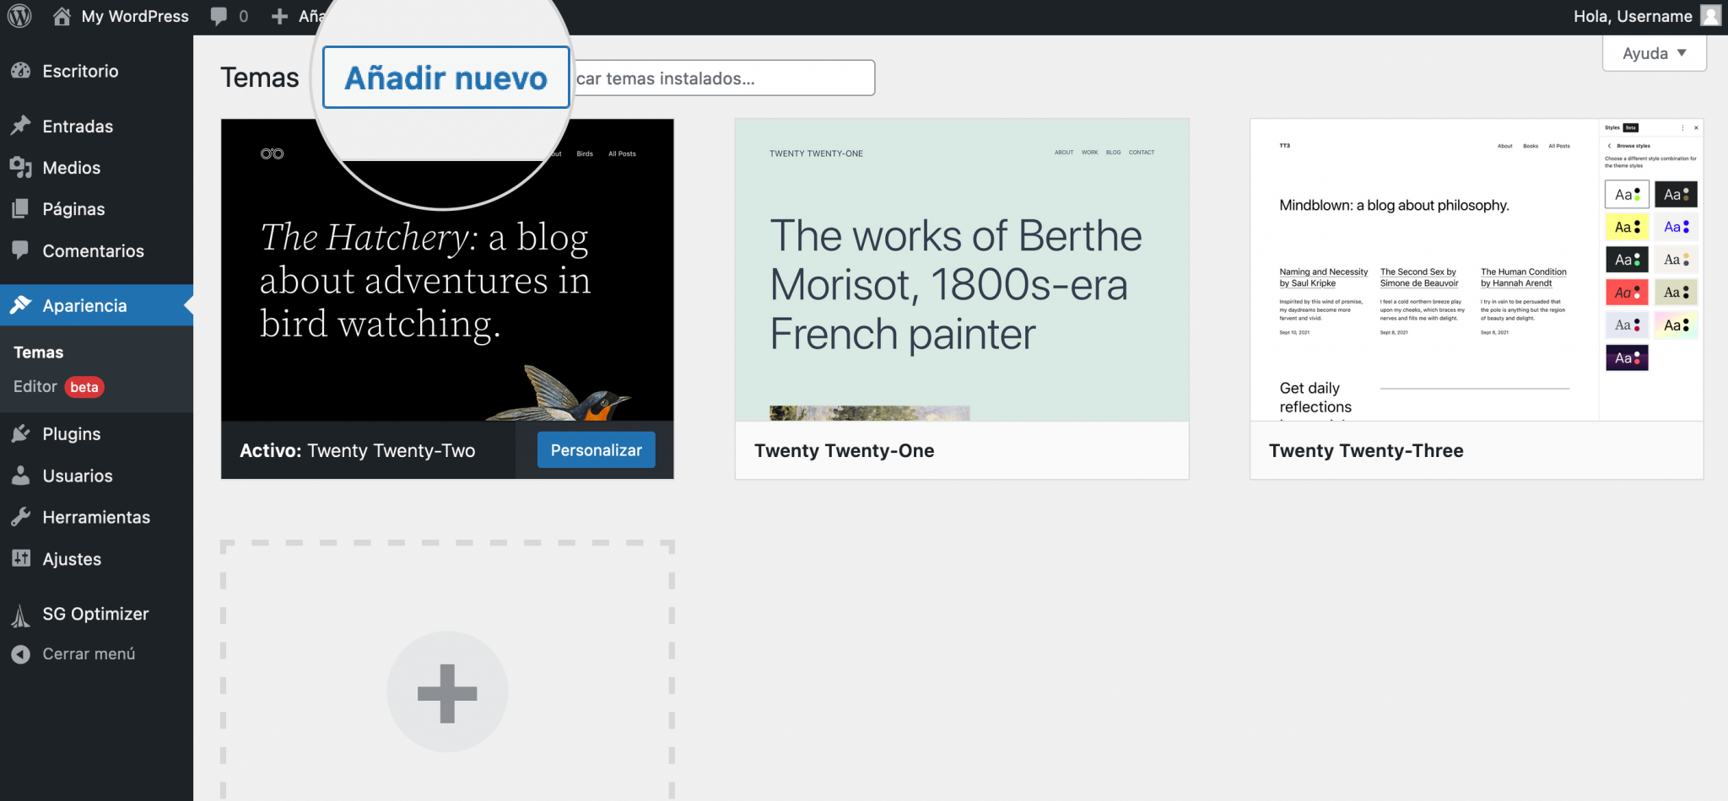The image size is (1728, 801).
Task: Open the My WordPress home icon
Action: click(x=62, y=16)
